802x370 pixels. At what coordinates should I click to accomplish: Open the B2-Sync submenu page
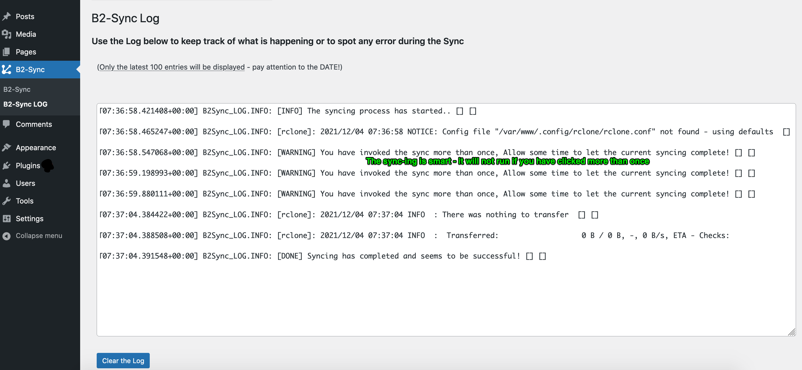(x=17, y=90)
